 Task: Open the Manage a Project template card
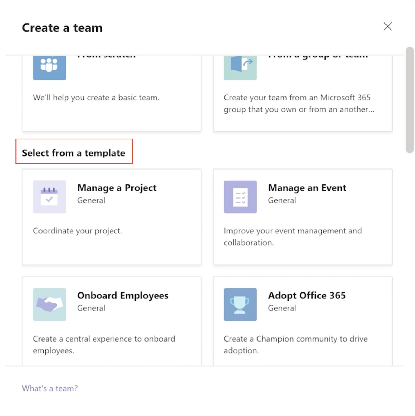pyautogui.click(x=111, y=217)
